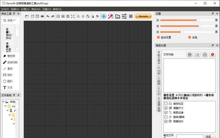Image resolution: width=220 pixels, height=138 pixels.
Task: Collapse the Us folder tree node
Action: point(5,106)
